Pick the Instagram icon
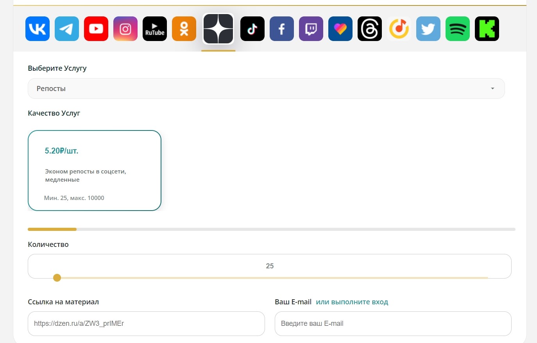Screen dimensions: 537x343 pyautogui.click(x=125, y=29)
